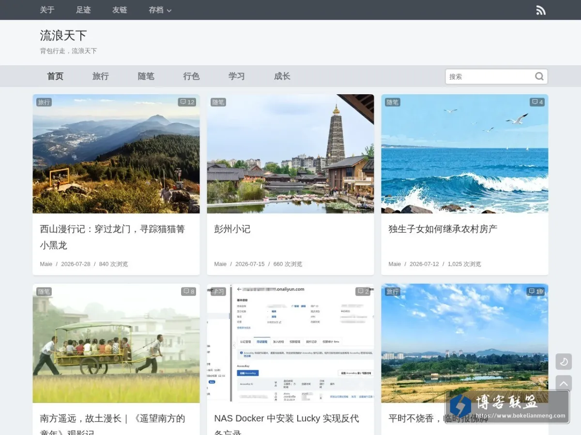Screen dimensions: 581x435
Task: Open comment count 2 on NAS Docker post
Action: tap(363, 291)
